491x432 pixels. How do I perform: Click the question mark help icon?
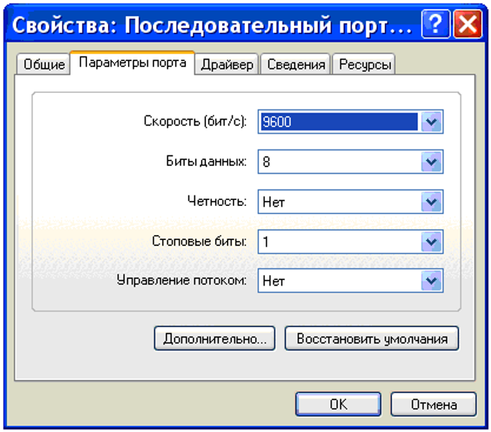click(x=434, y=26)
